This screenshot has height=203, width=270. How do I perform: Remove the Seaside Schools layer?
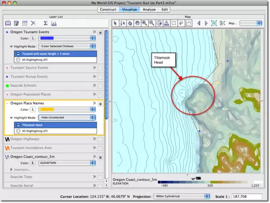(95, 85)
